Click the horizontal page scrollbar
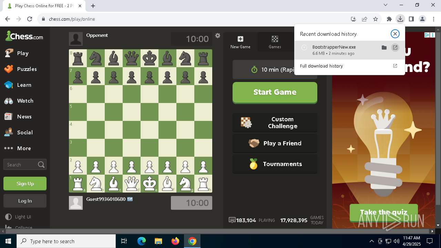 217,231
